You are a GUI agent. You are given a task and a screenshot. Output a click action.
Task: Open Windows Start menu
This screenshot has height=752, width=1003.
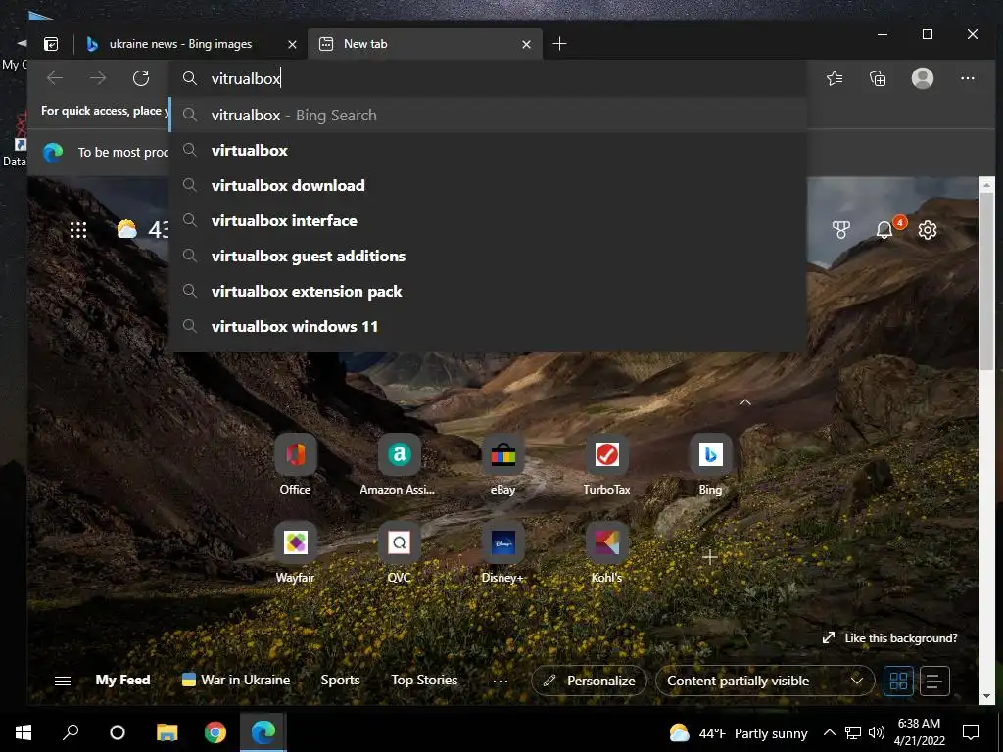point(24,732)
